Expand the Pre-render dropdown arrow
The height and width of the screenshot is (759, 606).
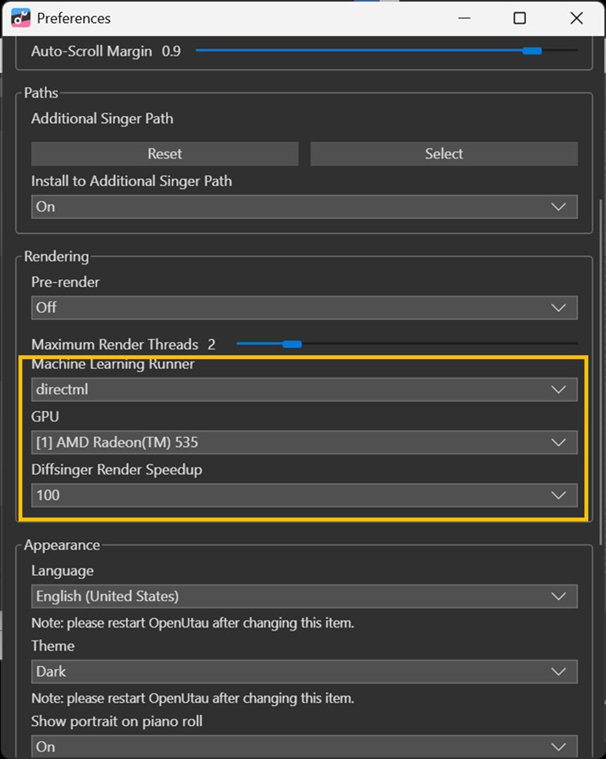[x=558, y=308]
